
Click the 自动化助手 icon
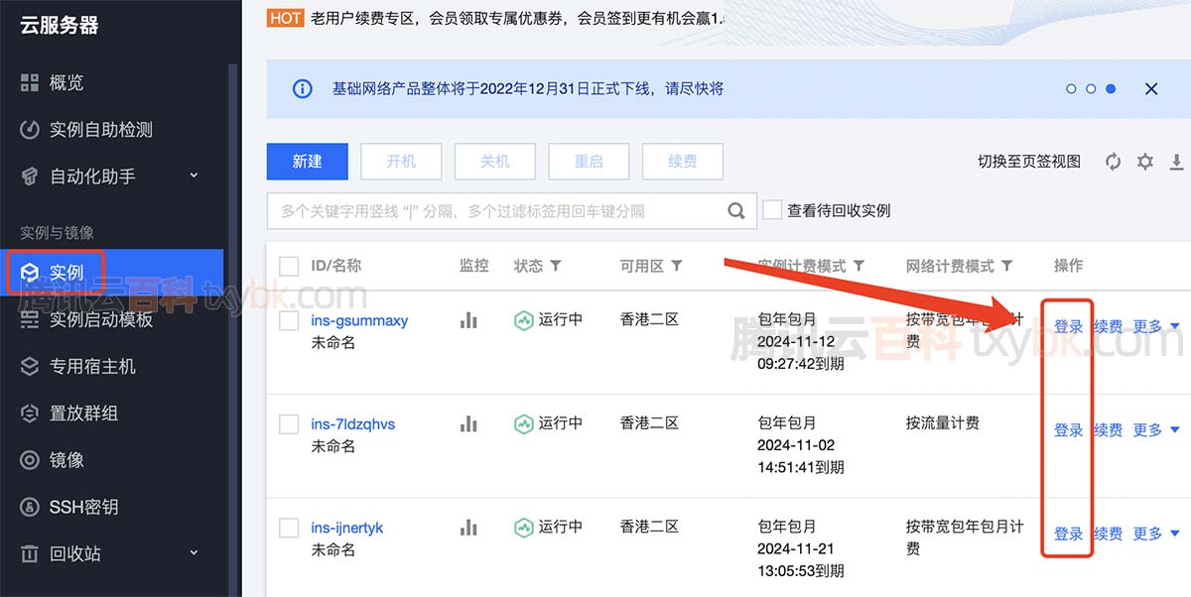coord(30,177)
